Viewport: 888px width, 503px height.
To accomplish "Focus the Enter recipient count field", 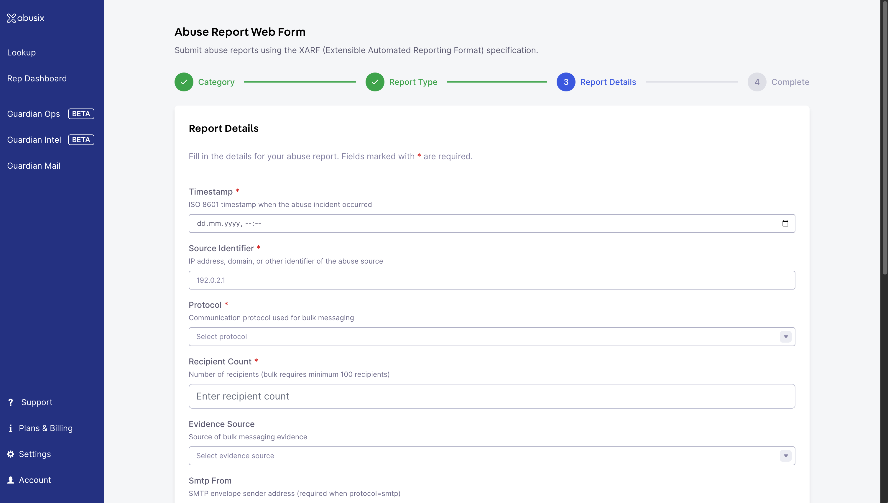I will (x=491, y=396).
